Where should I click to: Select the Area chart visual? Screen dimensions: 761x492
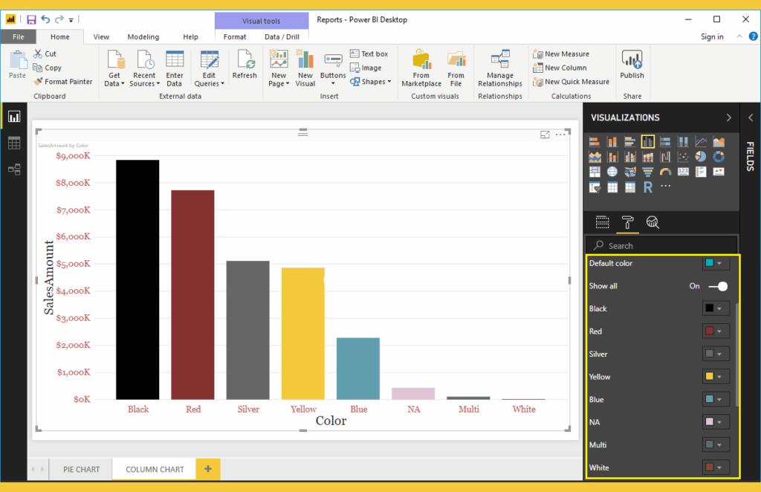pos(719,142)
